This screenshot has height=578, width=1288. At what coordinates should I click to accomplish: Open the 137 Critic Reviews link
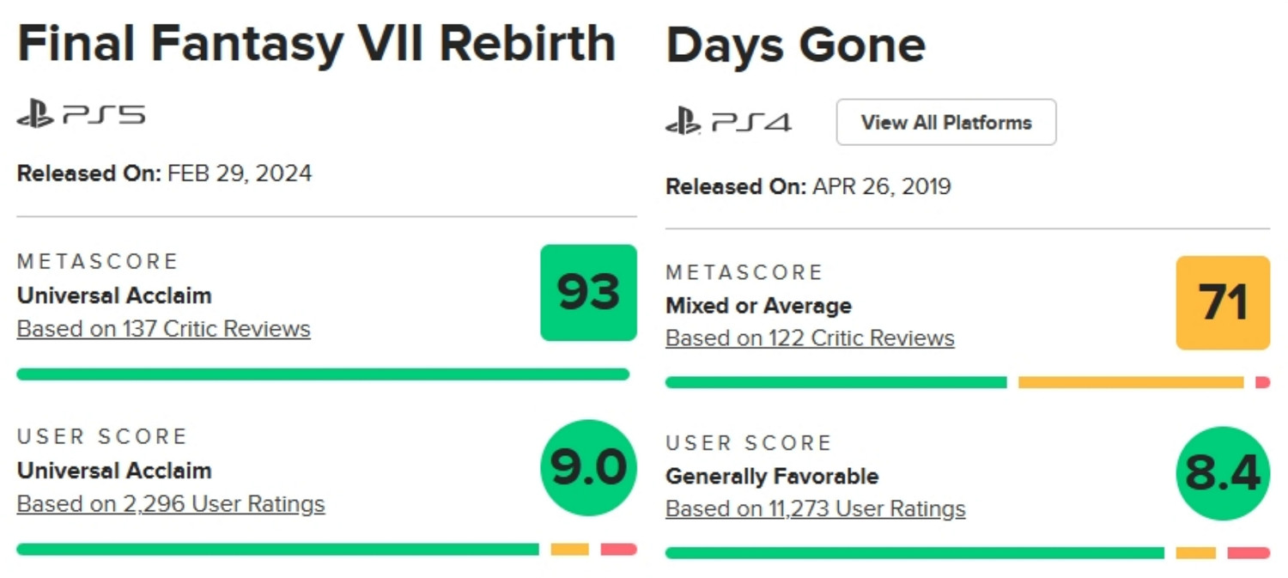(164, 329)
